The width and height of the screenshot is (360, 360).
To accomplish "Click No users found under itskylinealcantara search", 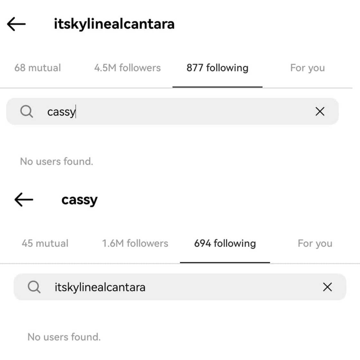I will [x=64, y=337].
